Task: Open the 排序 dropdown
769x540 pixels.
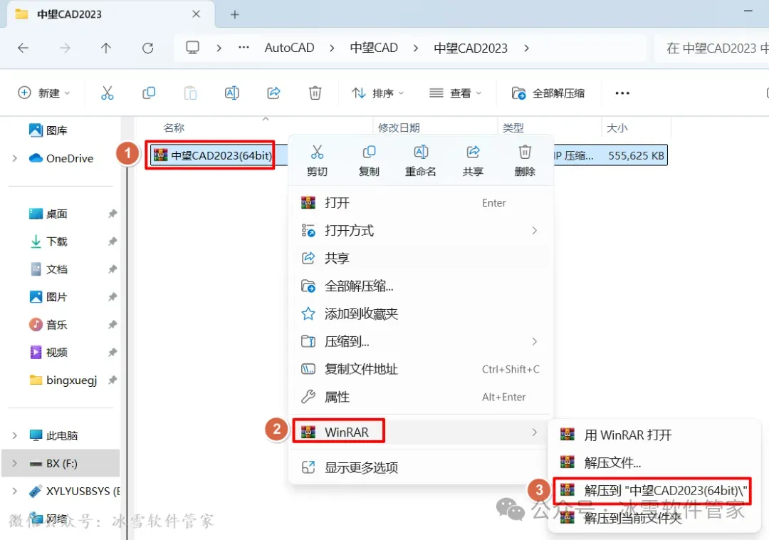Action: (377, 93)
